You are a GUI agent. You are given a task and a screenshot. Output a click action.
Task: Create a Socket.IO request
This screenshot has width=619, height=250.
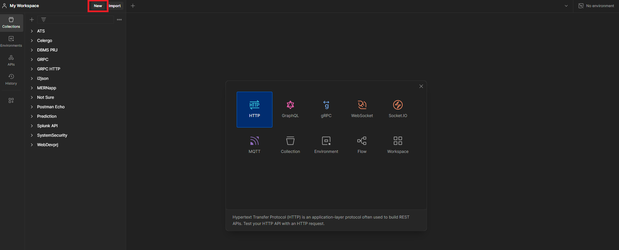(x=398, y=109)
